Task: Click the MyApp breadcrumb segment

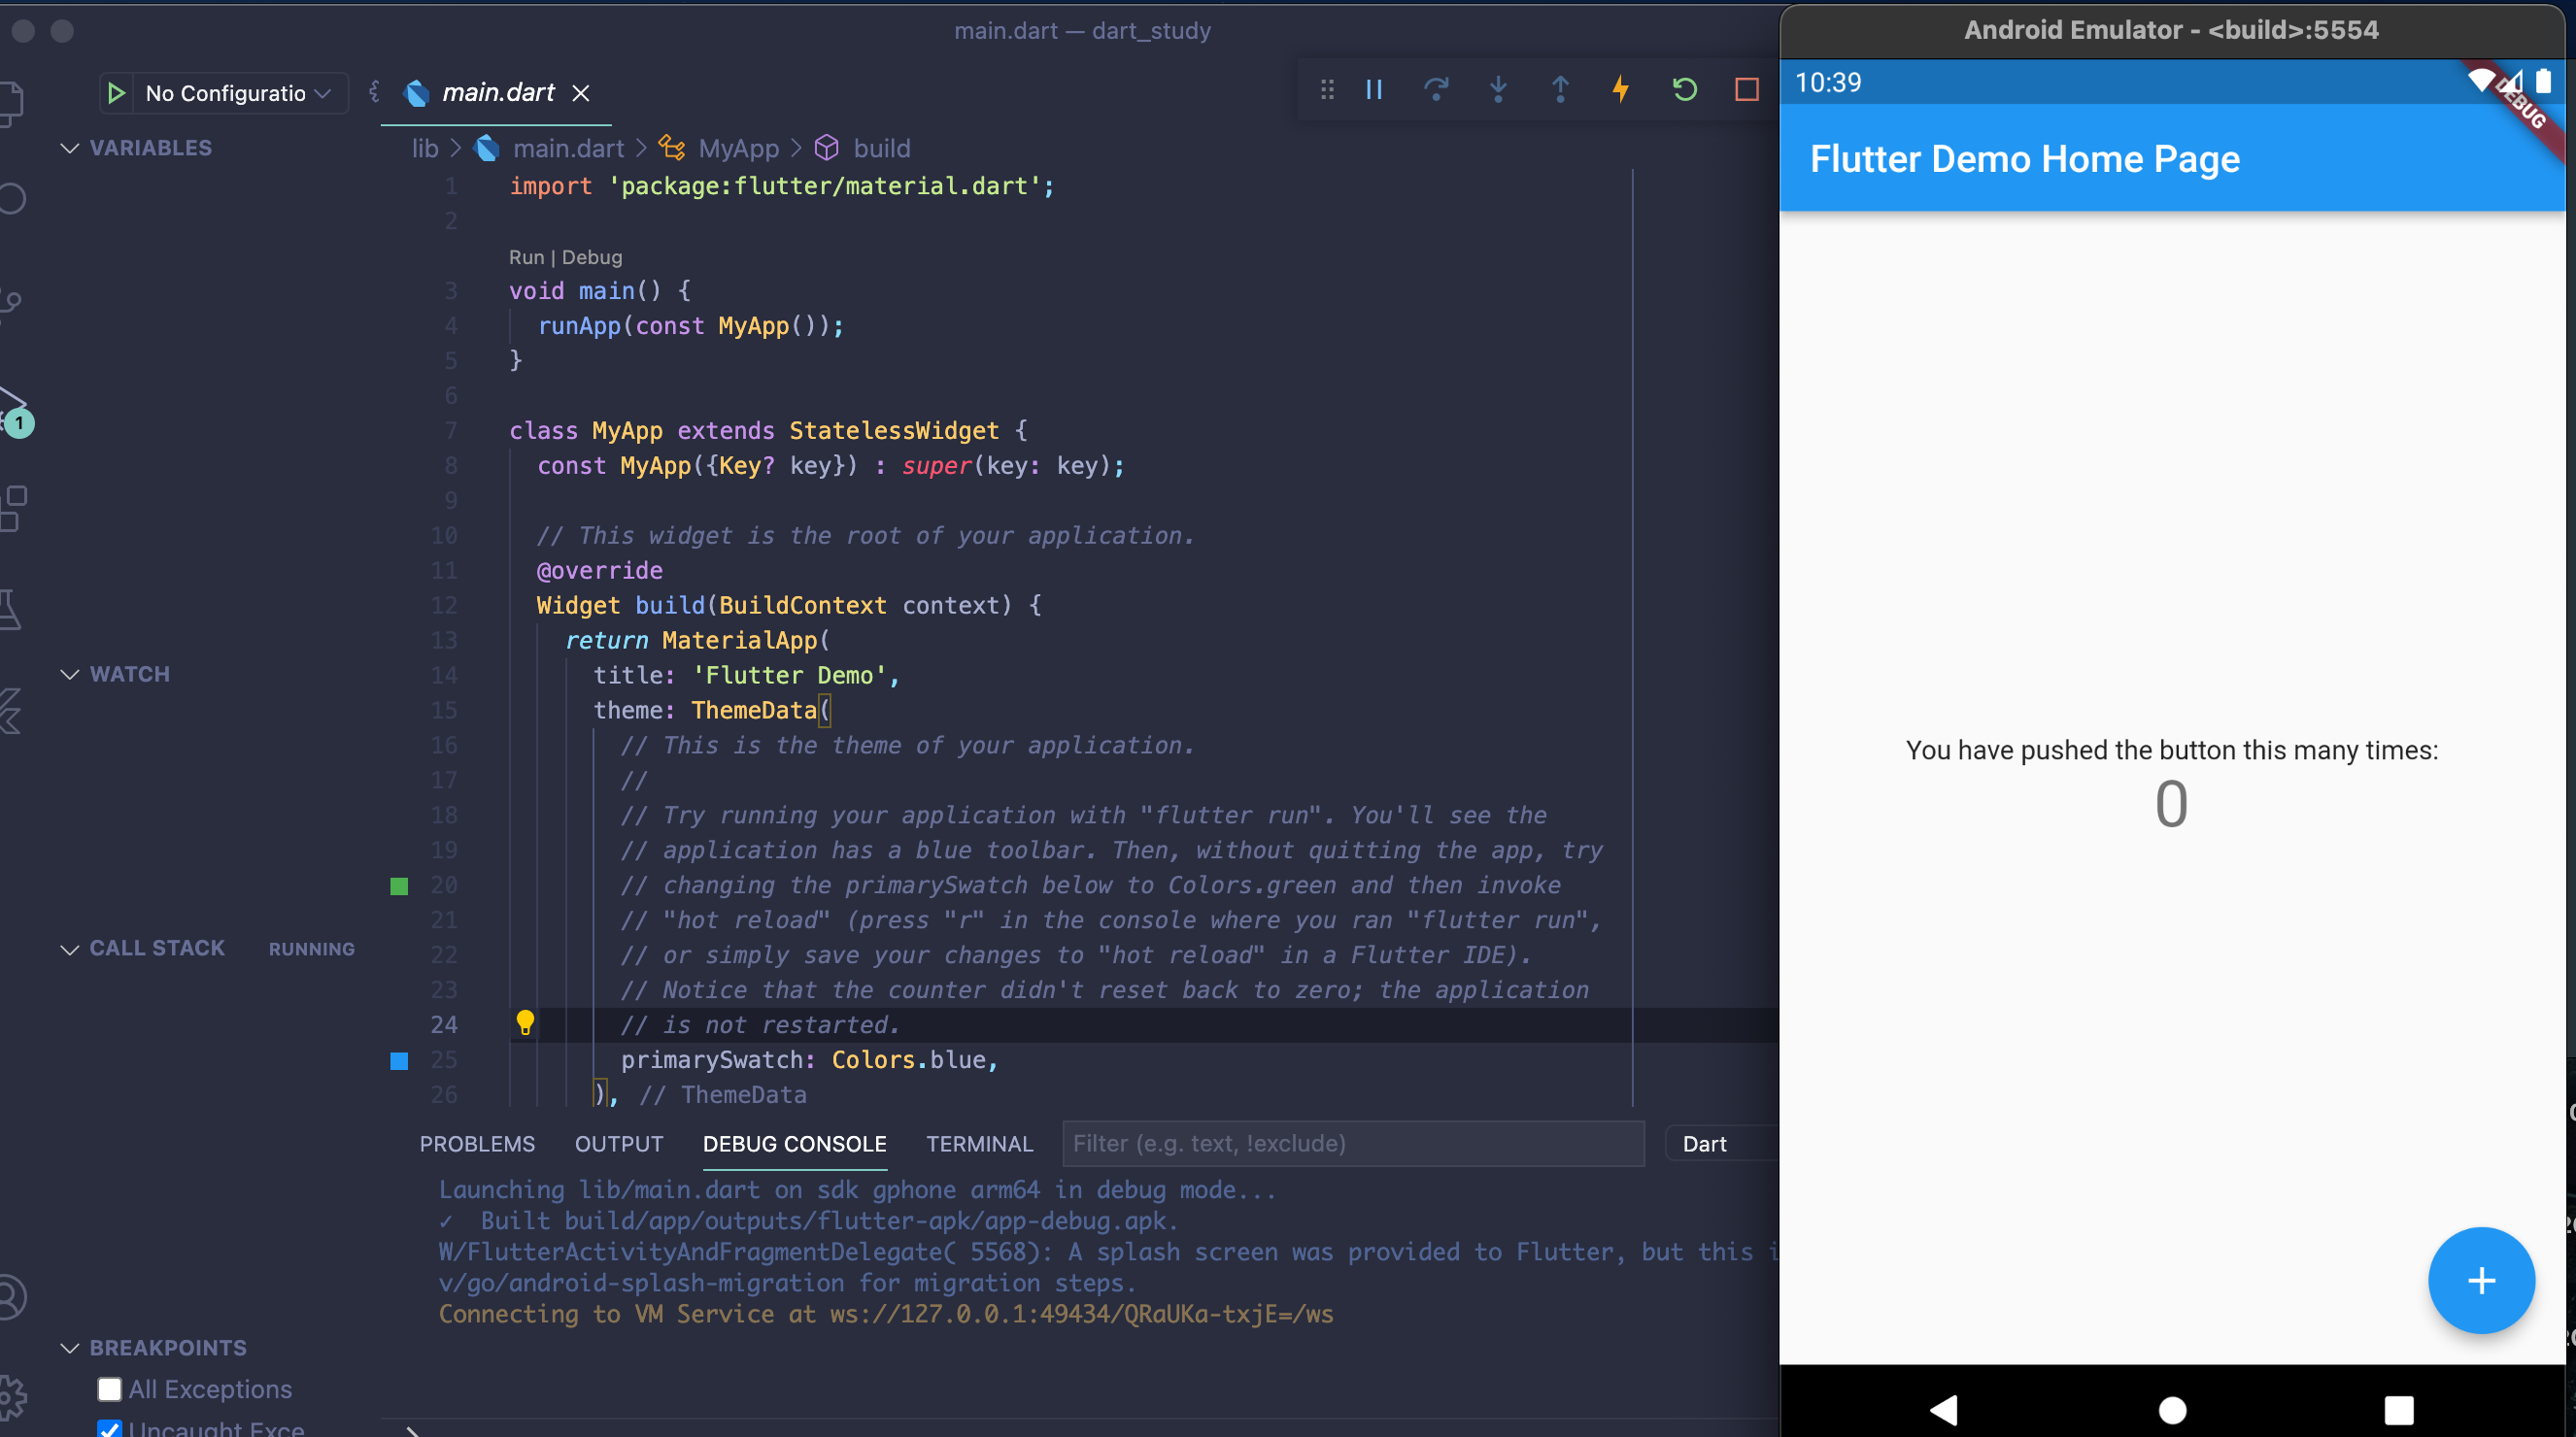Action: pyautogui.click(x=738, y=148)
